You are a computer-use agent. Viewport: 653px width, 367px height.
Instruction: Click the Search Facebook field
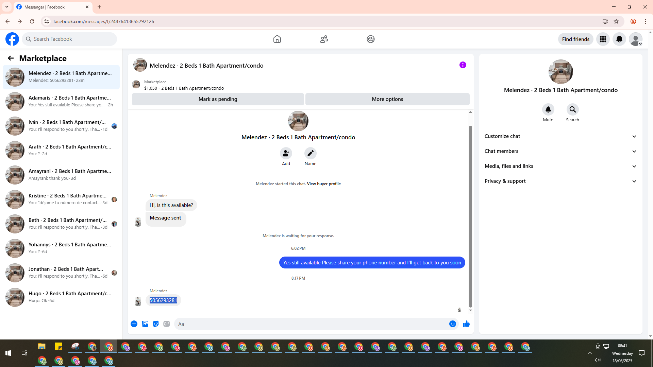pos(70,39)
